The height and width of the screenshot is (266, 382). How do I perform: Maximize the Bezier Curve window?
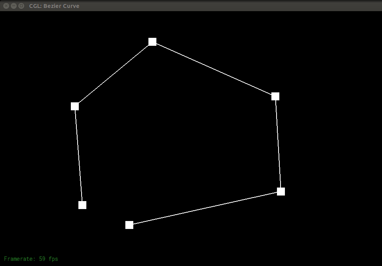pyautogui.click(x=21, y=6)
